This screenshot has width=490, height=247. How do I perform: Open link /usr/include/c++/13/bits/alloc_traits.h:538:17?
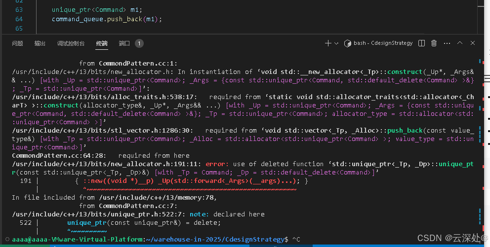[105, 97]
